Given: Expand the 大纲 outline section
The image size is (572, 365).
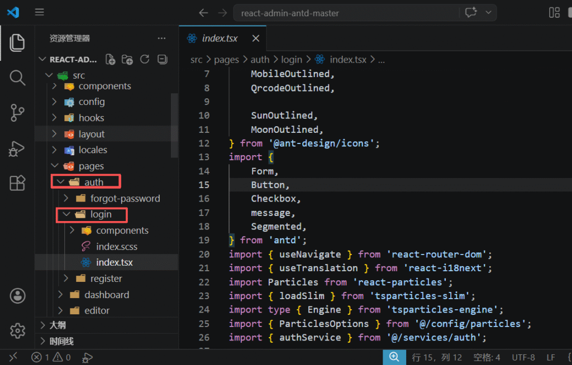Looking at the screenshot, I should pos(58,325).
